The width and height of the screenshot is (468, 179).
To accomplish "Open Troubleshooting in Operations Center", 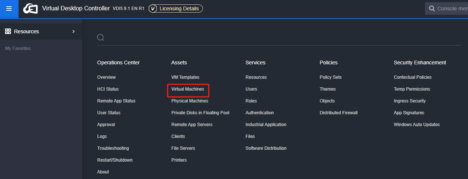I will 113,148.
